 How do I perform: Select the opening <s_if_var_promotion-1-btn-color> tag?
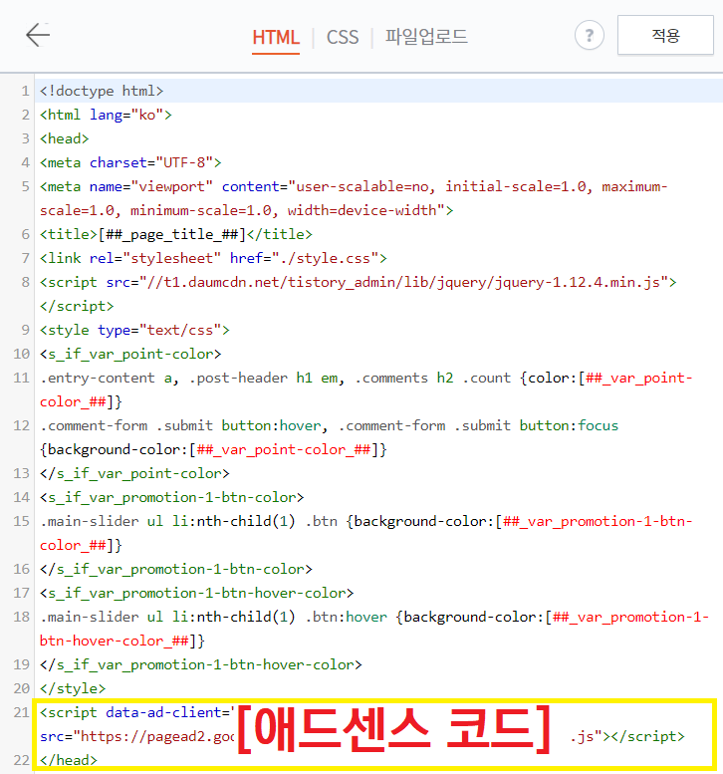coord(171,497)
